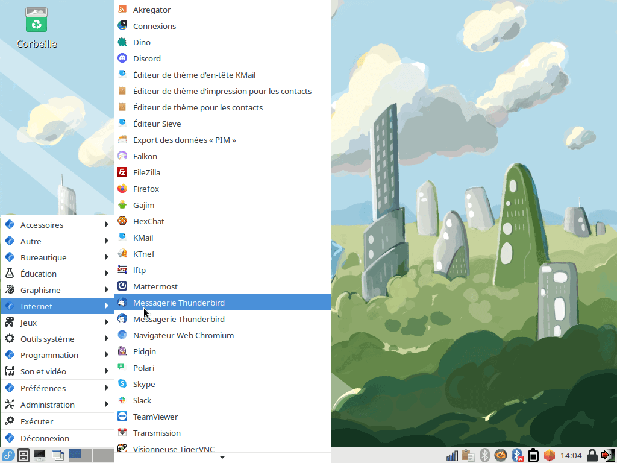
Task: Open the clipboard manager tray icon
Action: [x=468, y=456]
